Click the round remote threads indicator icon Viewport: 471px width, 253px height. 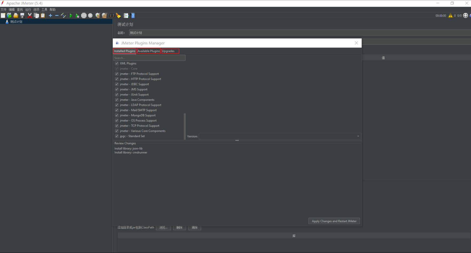(466, 15)
